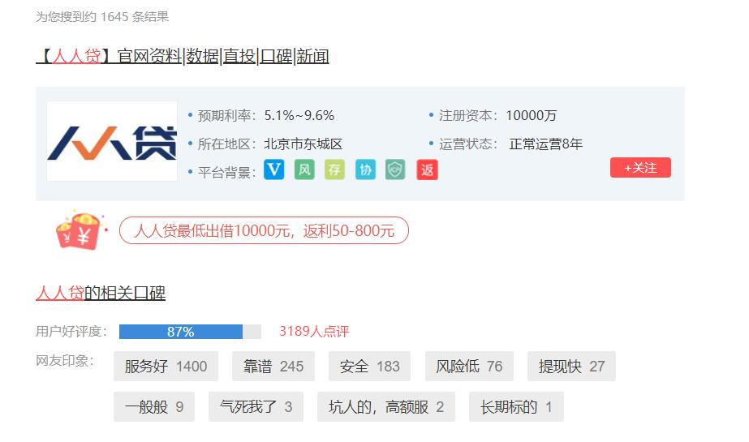This screenshot has height=442, width=749.
Task: Click the light-green 存 badge
Action: (334, 170)
